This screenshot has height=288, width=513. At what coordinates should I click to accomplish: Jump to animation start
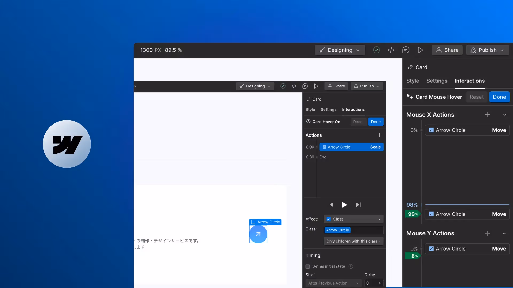(x=331, y=205)
